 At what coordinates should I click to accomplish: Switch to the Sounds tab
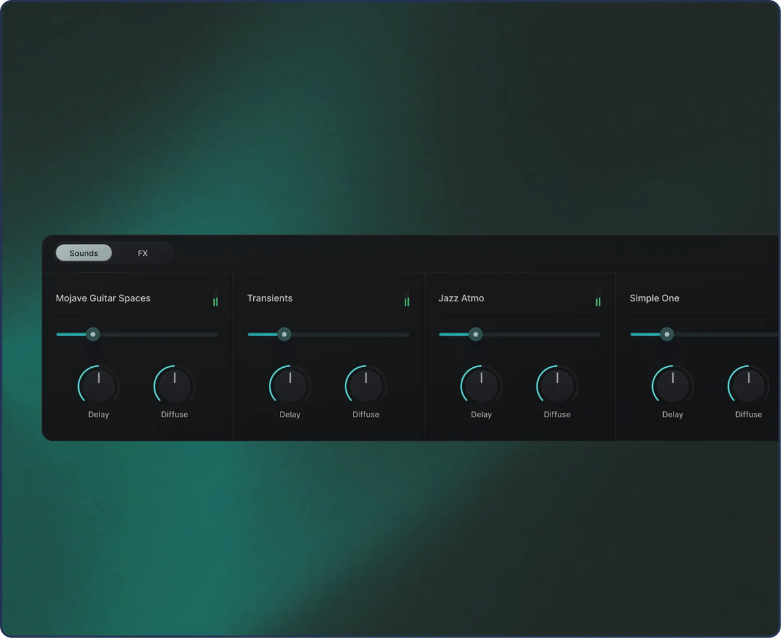[83, 253]
